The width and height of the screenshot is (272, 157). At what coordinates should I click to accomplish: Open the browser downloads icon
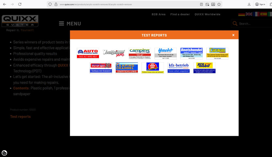pyautogui.click(x=249, y=4)
